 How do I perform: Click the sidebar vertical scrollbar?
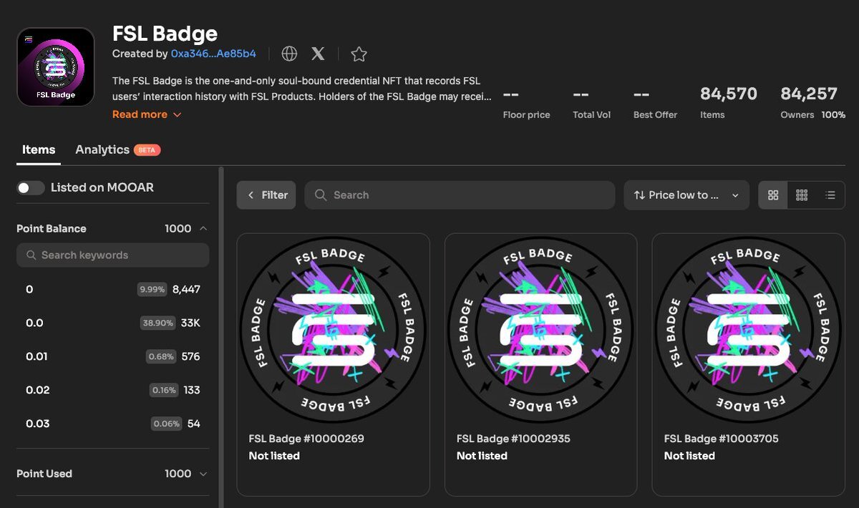click(221, 336)
